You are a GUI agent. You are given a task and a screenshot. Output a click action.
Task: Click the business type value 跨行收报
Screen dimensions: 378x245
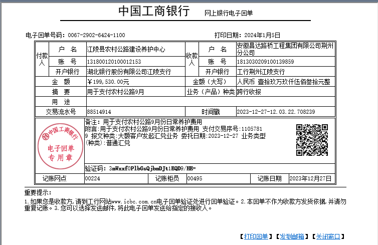pyautogui.click(x=249, y=92)
